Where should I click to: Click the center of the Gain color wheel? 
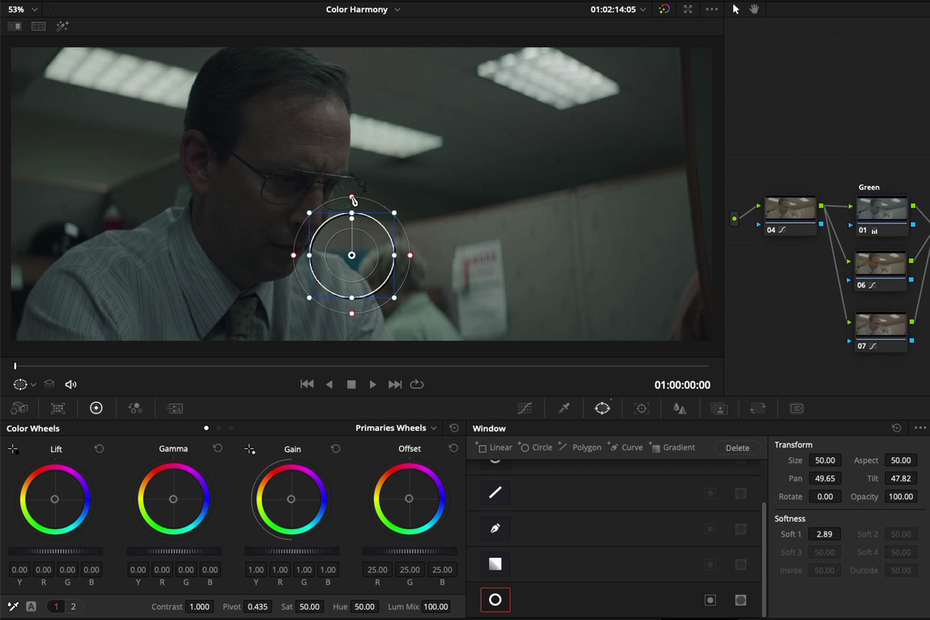291,498
